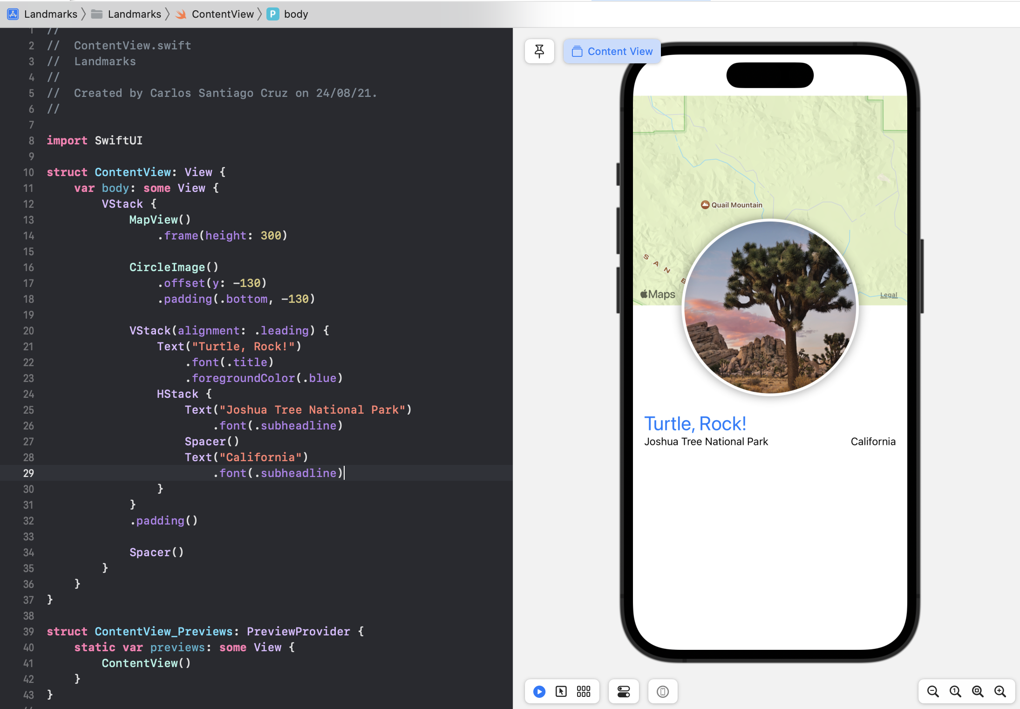The width and height of the screenshot is (1020, 709).
Task: Zoom out the preview canvas
Action: pyautogui.click(x=933, y=691)
